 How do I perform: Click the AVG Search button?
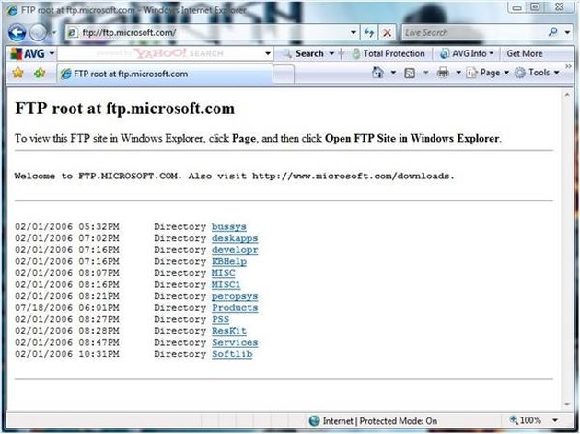coord(304,53)
